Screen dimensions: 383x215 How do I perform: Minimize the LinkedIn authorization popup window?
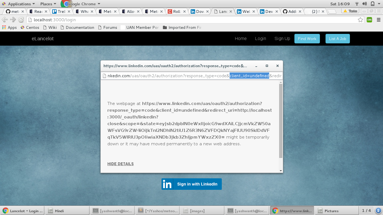pos(256,66)
